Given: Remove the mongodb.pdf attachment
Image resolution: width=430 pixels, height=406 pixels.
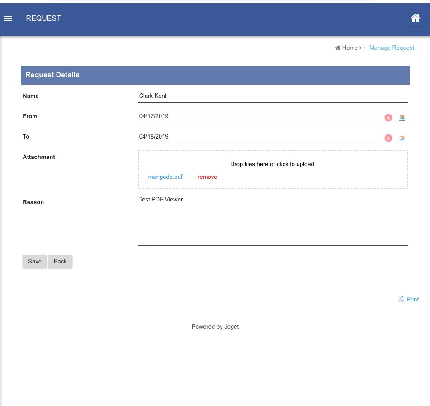Looking at the screenshot, I should 207,177.
